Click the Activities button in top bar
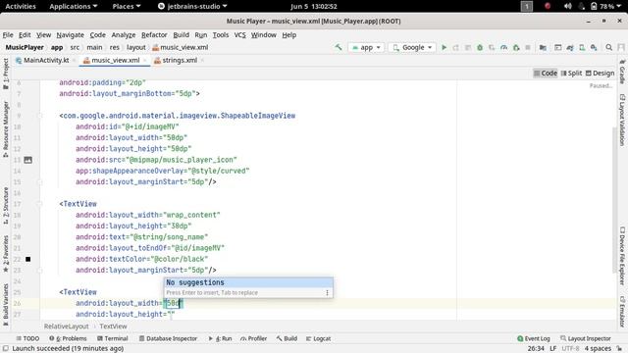The image size is (628, 353). click(21, 6)
